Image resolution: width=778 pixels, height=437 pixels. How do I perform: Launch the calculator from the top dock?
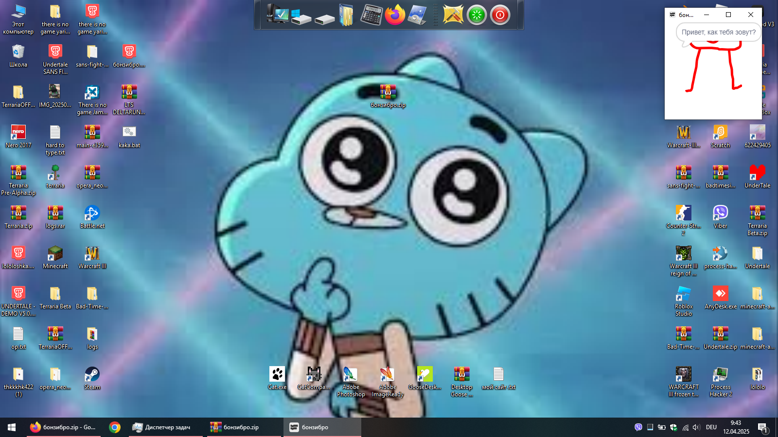371,15
